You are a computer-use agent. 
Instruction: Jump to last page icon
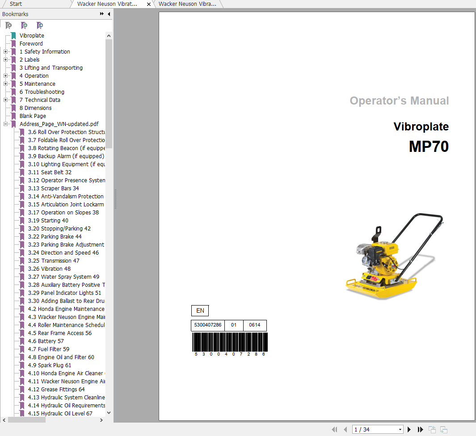coord(420,429)
